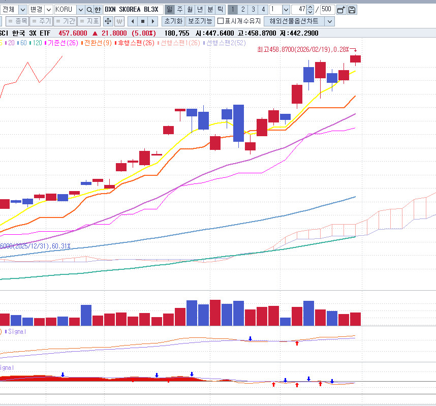Click the magnifier symbol search icon
This screenshot has height=406, width=436.
pos(89,10)
